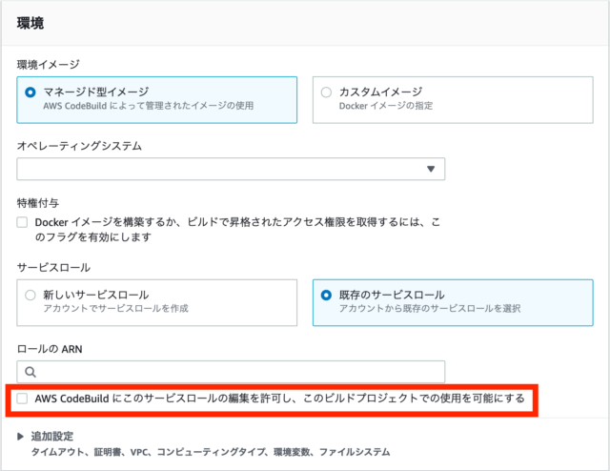Viewport: 610px width, 471px height.
Task: Focus the ロールの ARN search field
Action: (231, 372)
